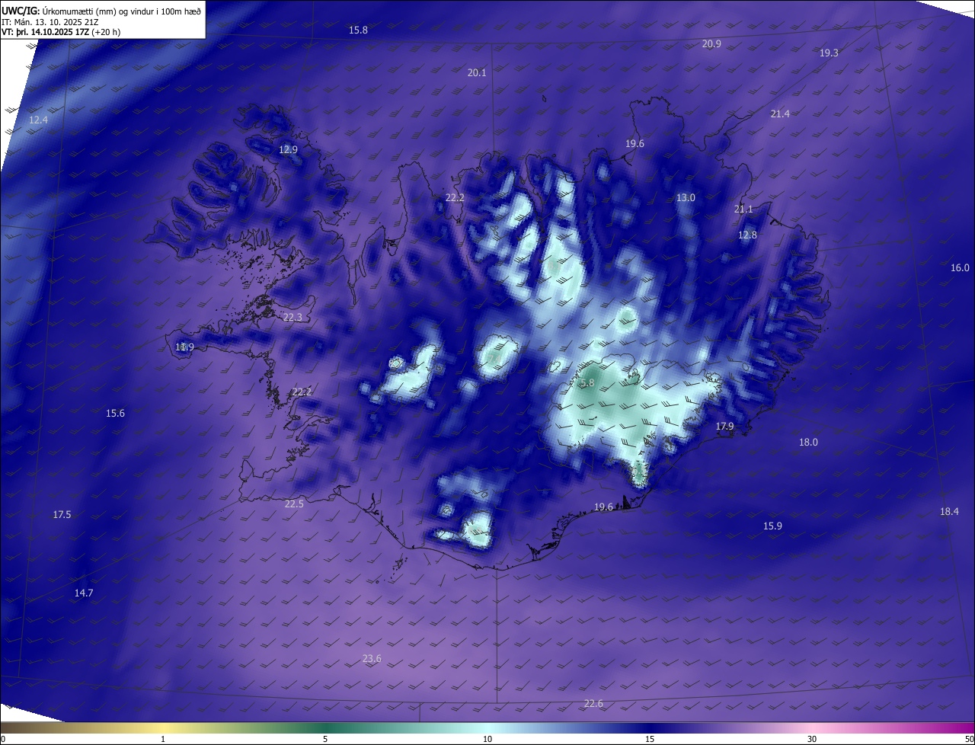Click the valid time line 'VT: þri. 14.10.2025 17Z'

(x=46, y=32)
